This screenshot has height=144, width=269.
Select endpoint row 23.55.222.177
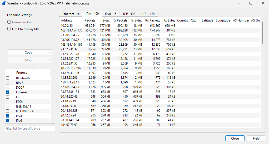(160, 59)
